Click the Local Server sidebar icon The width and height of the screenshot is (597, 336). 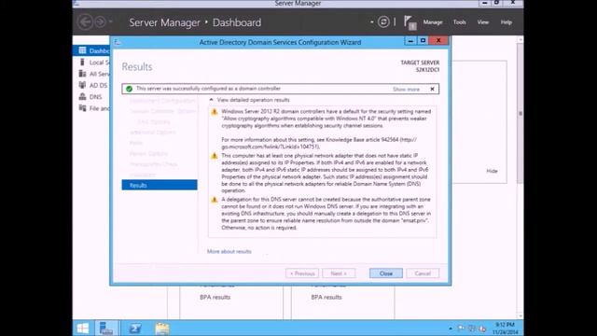pyautogui.click(x=82, y=63)
